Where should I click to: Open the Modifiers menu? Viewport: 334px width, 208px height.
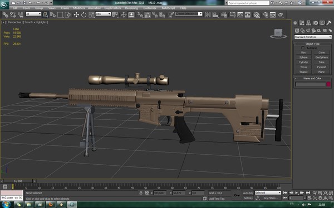pyautogui.click(x=79, y=8)
